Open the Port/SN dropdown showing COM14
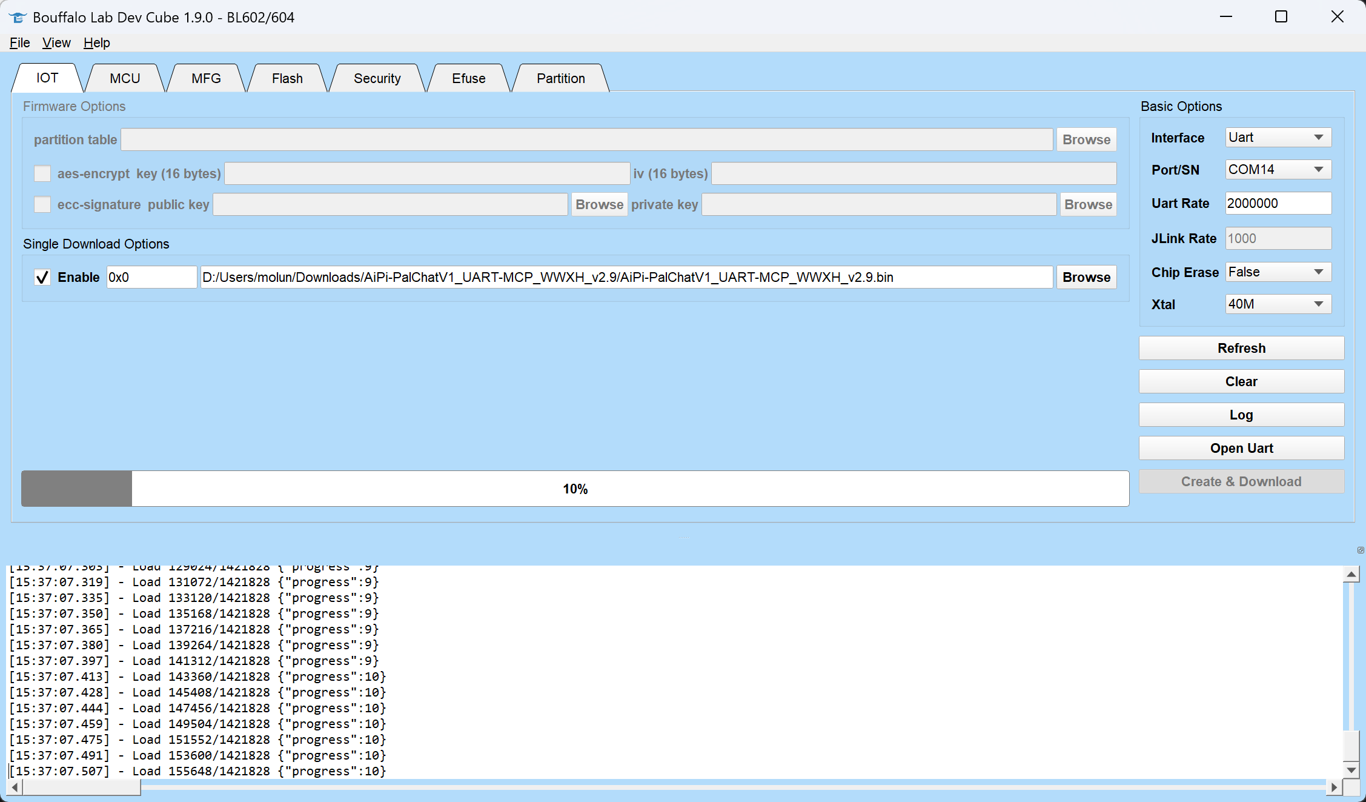 1278,170
